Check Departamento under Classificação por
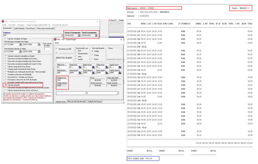 pyautogui.click(x=76, y=53)
